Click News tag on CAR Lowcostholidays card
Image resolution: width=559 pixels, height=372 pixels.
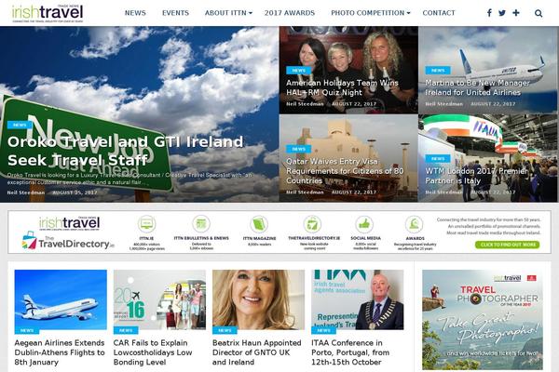pos(126,330)
